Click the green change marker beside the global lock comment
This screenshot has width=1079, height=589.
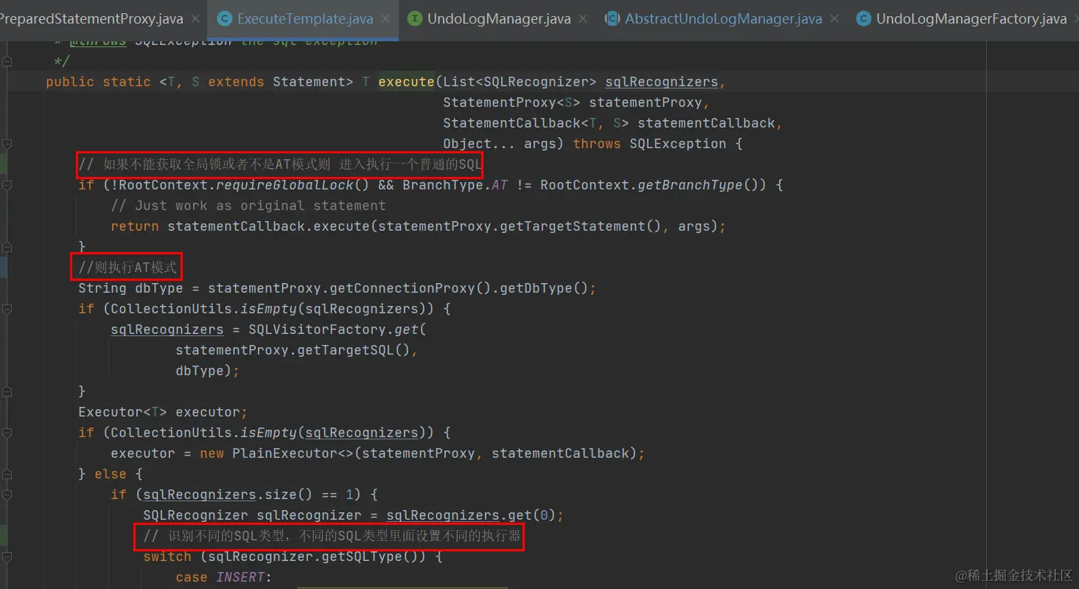(3, 164)
